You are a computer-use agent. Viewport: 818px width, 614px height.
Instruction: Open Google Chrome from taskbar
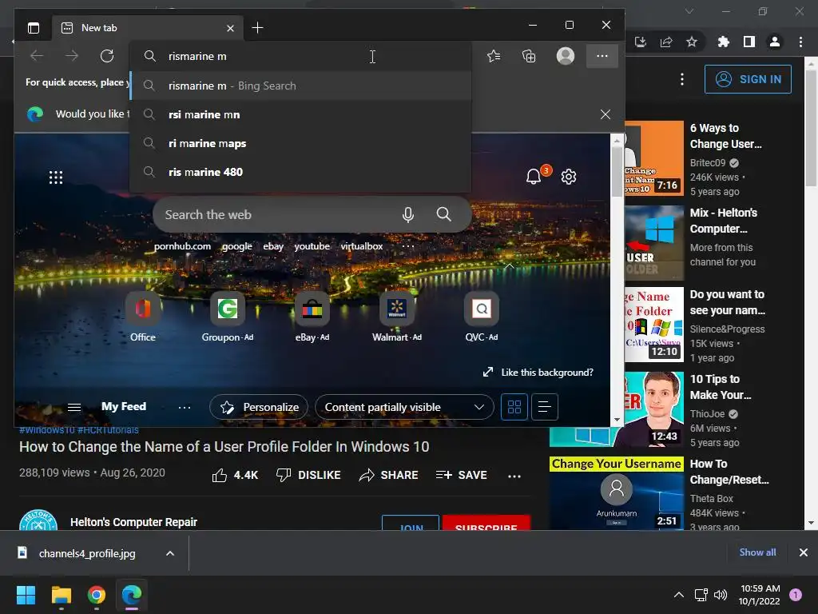pos(97,595)
